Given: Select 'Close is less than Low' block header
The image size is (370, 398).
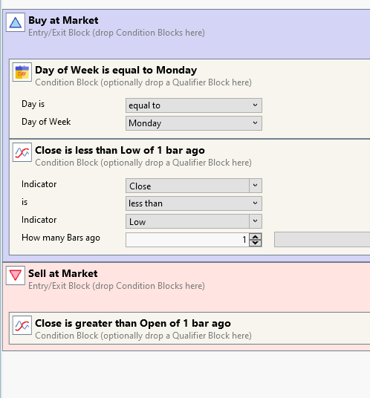Looking at the screenshot, I should click(x=120, y=150).
